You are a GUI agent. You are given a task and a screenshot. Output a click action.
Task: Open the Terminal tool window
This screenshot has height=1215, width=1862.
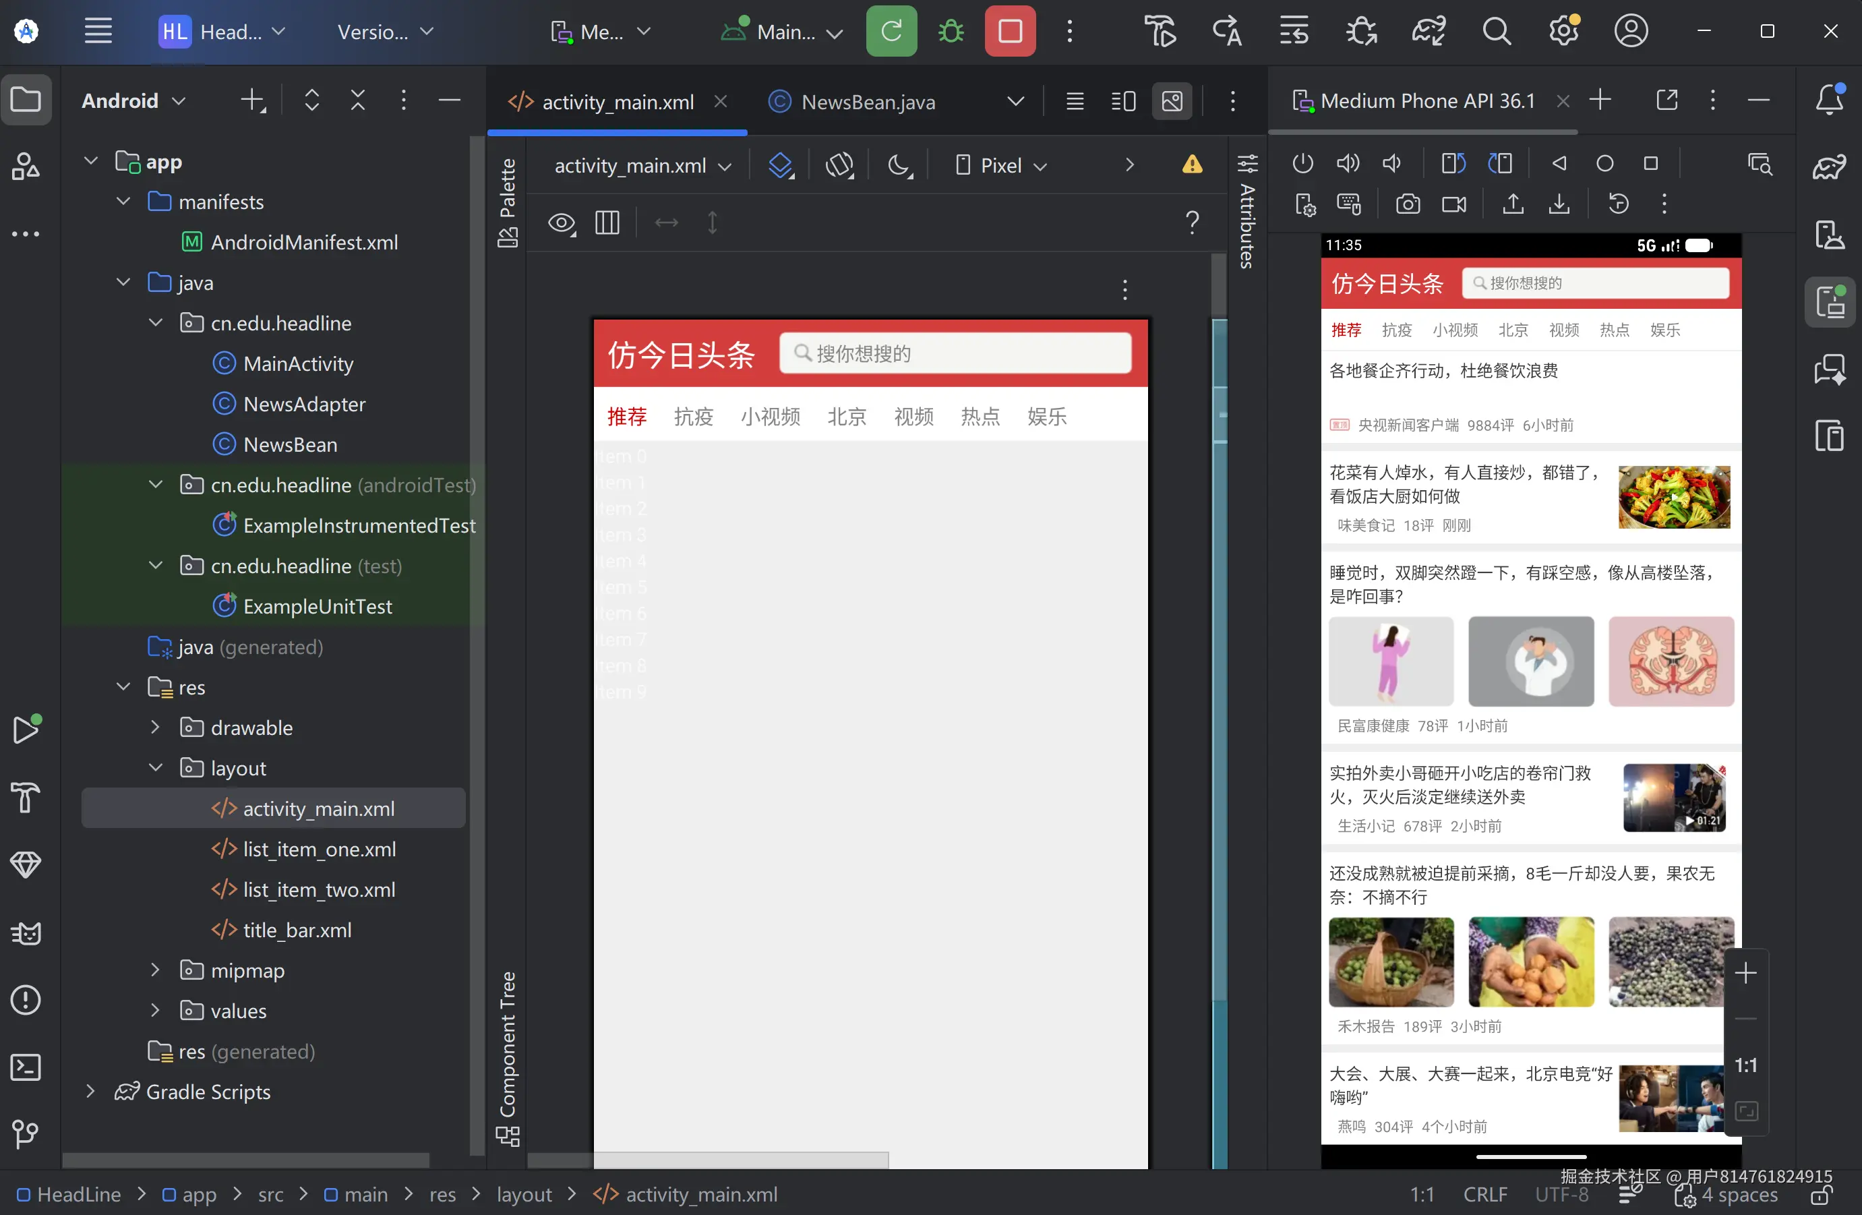(x=26, y=1067)
